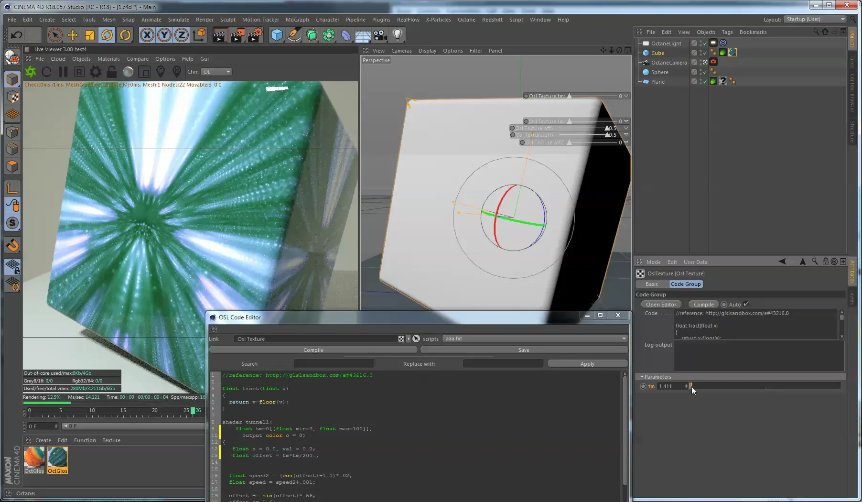Click the Undo arrow in main toolbar
Viewport: 862px width, 502px height.
click(17, 35)
